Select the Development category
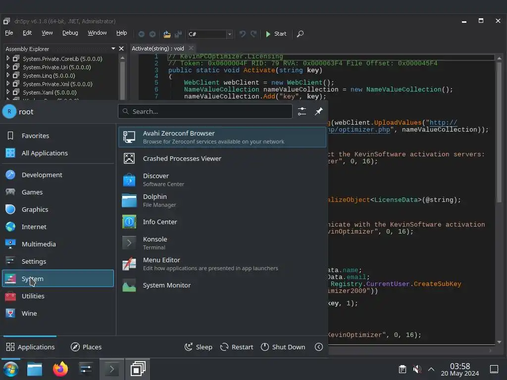This screenshot has height=380, width=507. tap(58, 175)
